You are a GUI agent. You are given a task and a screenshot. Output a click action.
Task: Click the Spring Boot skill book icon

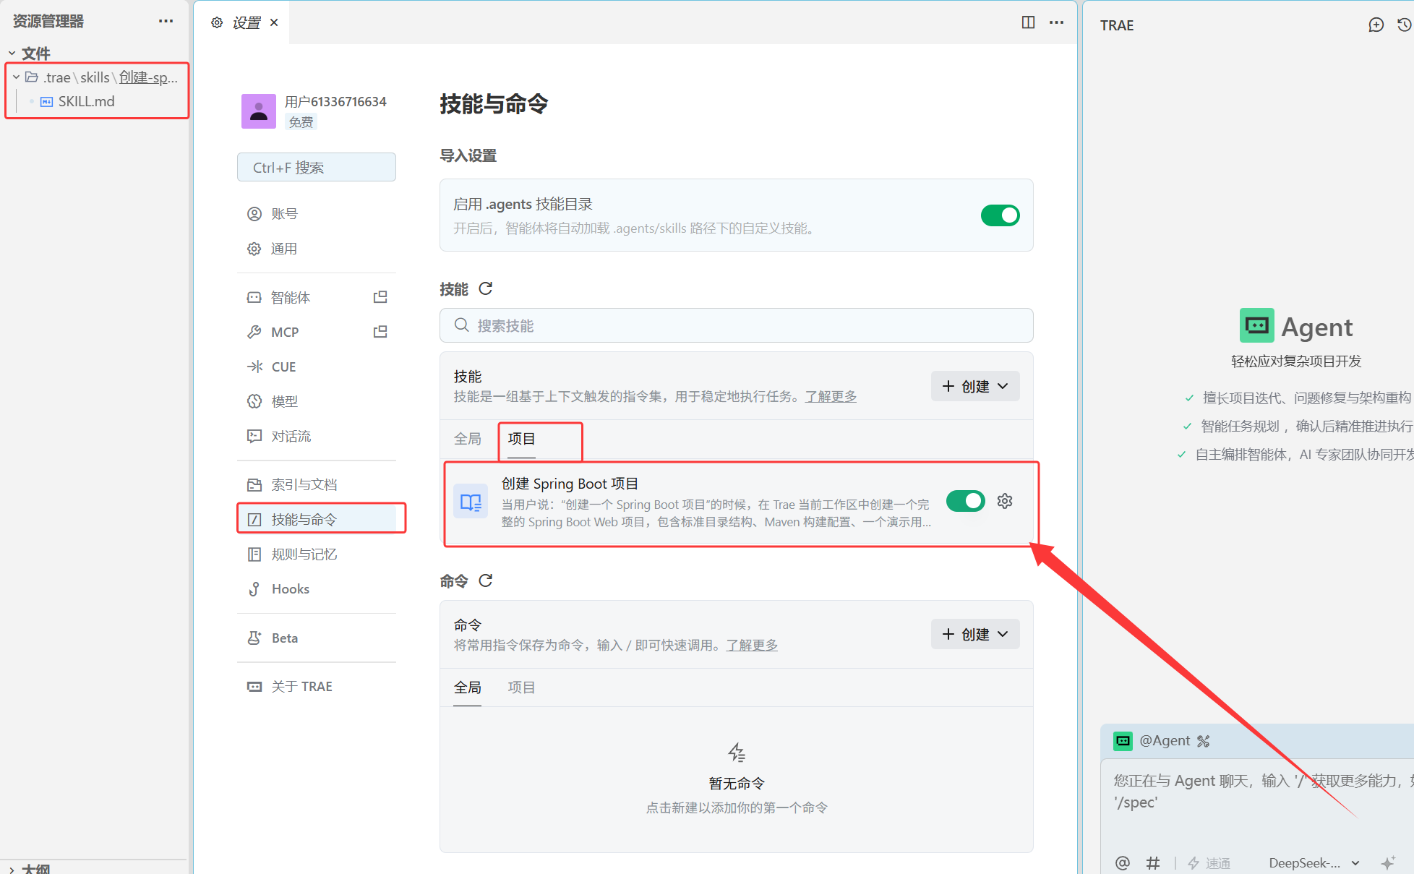(x=471, y=501)
